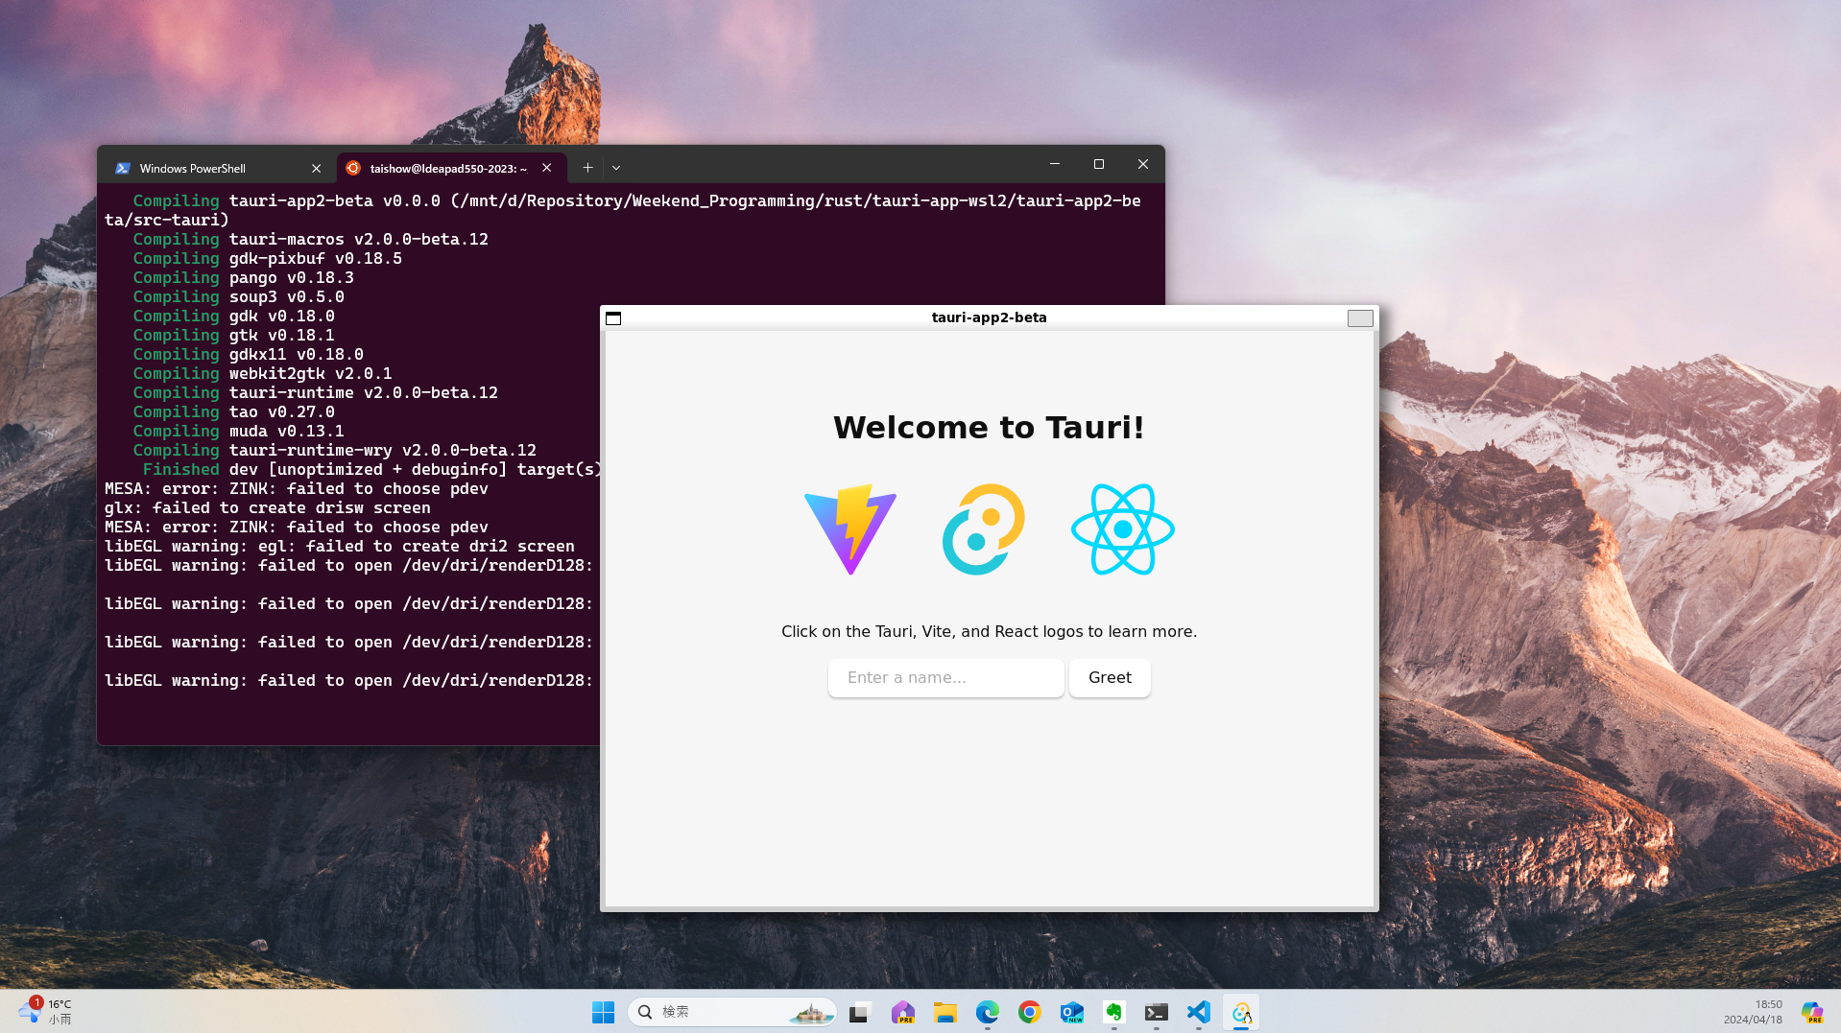Open the clock showing 18:50
This screenshot has width=1841, height=1033.
pos(1753,1012)
